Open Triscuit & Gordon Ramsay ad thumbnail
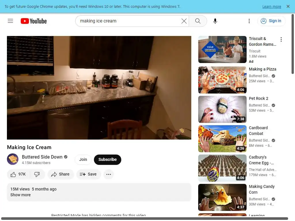The height and width of the screenshot is (221, 295). [x=222, y=49]
